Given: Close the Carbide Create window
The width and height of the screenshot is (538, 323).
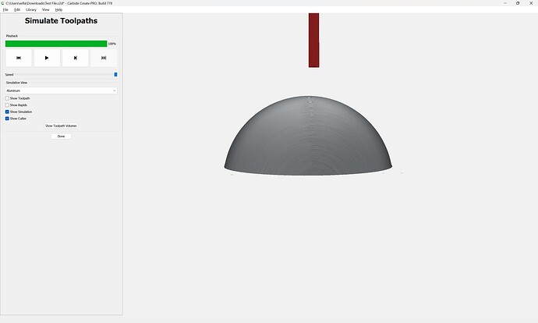Looking at the screenshot, I should click(x=531, y=3).
